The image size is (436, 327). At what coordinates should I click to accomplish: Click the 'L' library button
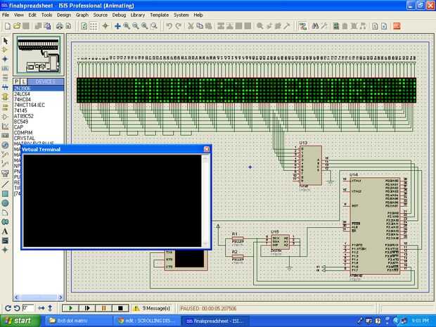tap(23, 82)
